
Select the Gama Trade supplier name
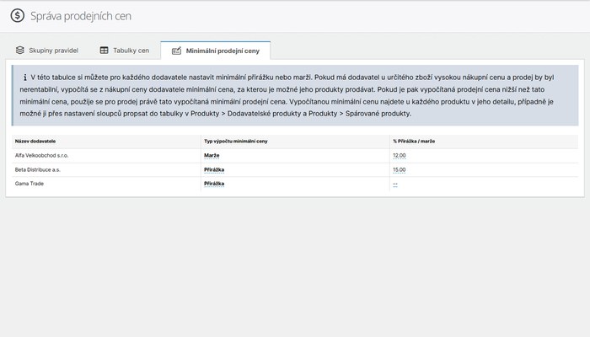click(x=29, y=184)
